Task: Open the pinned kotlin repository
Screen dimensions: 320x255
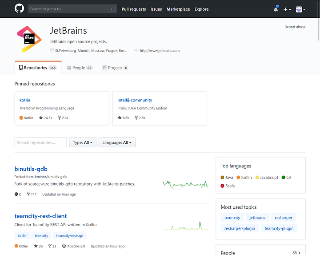Action: [25, 100]
